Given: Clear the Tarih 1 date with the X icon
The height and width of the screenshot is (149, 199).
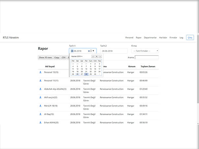Looking at the screenshot, I should (x=89, y=51).
